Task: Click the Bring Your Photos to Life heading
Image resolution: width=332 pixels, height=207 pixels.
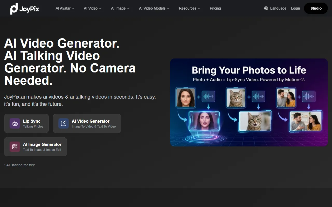Action: (x=249, y=70)
